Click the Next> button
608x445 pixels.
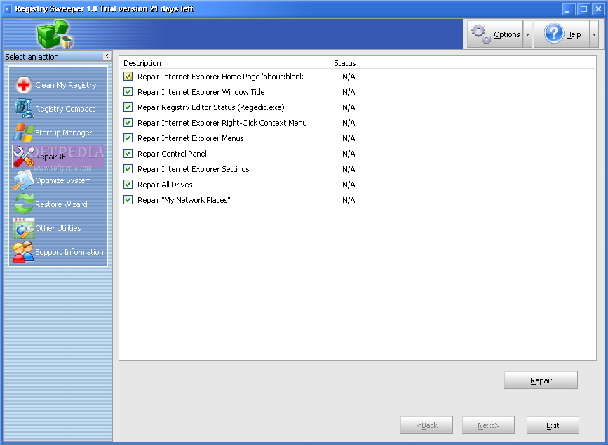[488, 425]
